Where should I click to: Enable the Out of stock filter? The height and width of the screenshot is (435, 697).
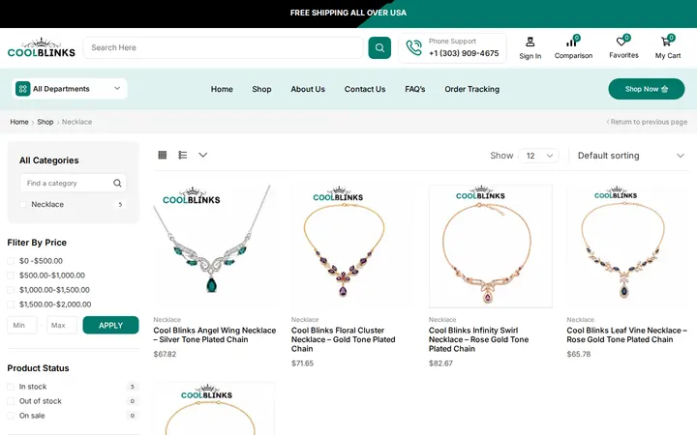pos(11,401)
